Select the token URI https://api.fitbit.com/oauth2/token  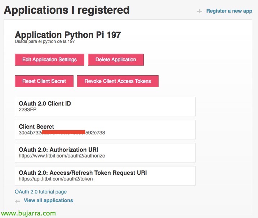coord(55,179)
